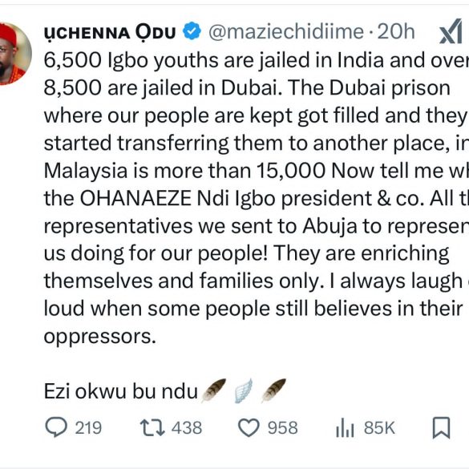Open the Grok icon beside the timestamp

click(x=451, y=31)
